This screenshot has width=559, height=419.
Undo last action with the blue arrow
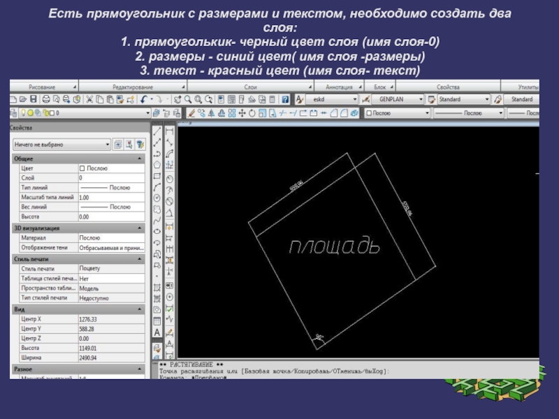tap(143, 99)
